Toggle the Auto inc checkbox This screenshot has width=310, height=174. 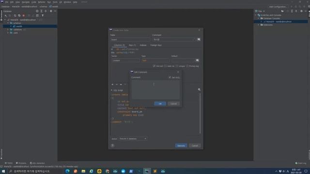165,66
